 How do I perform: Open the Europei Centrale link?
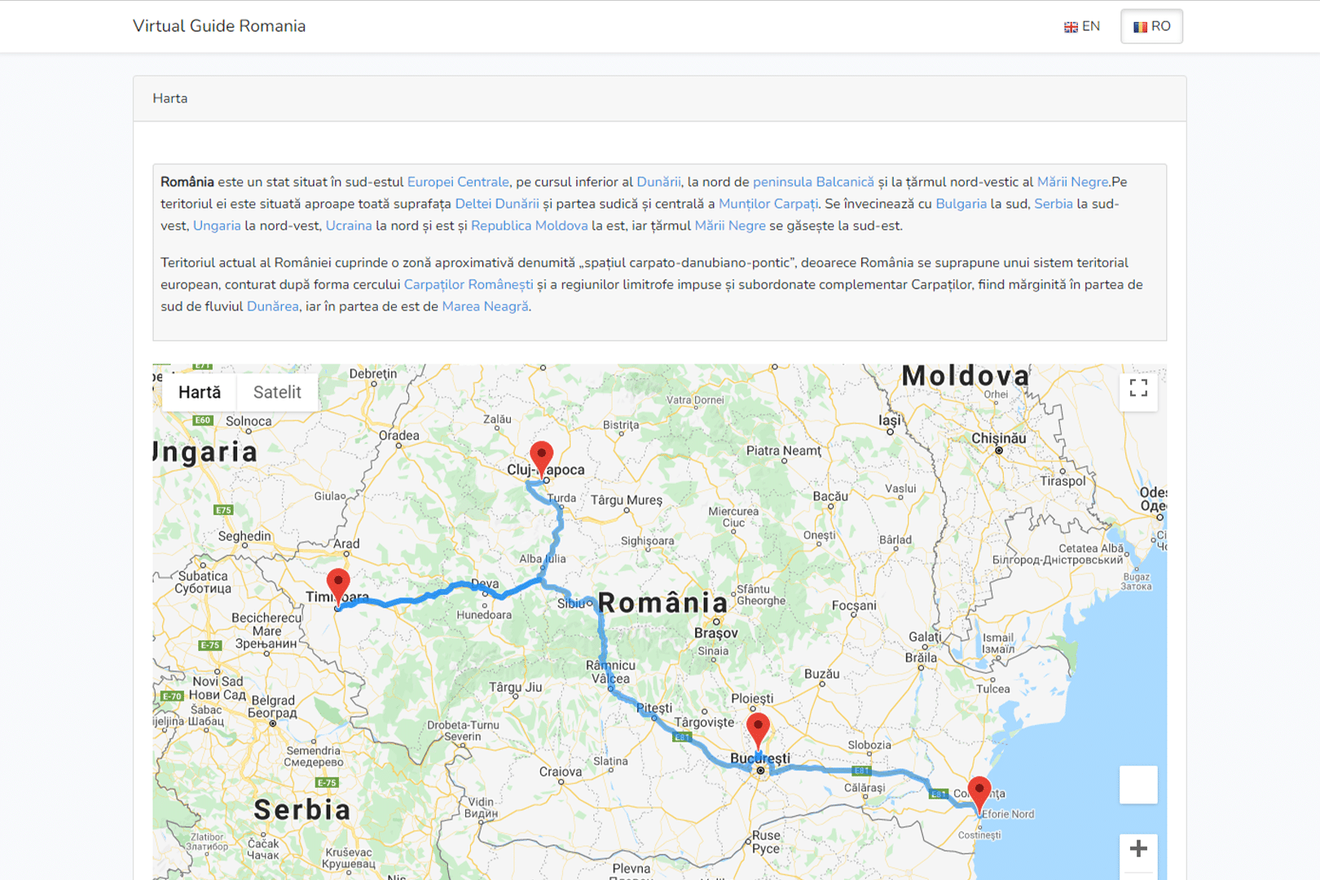458,182
